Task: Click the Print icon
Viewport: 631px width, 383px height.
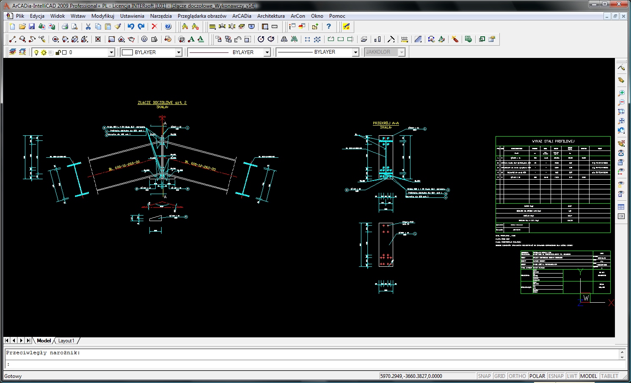Action: pyautogui.click(x=65, y=26)
